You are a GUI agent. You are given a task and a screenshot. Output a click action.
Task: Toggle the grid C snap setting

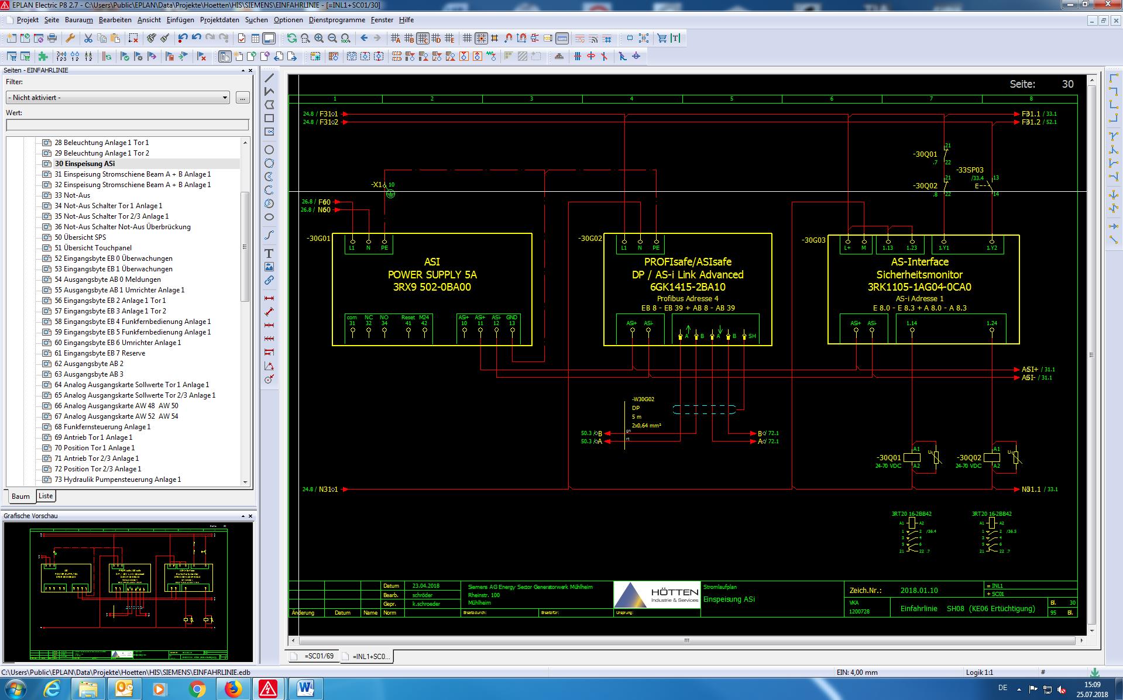423,39
